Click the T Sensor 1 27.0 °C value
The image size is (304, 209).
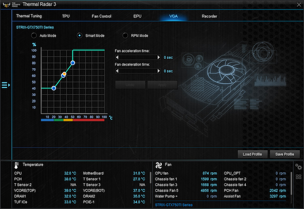point(139,179)
